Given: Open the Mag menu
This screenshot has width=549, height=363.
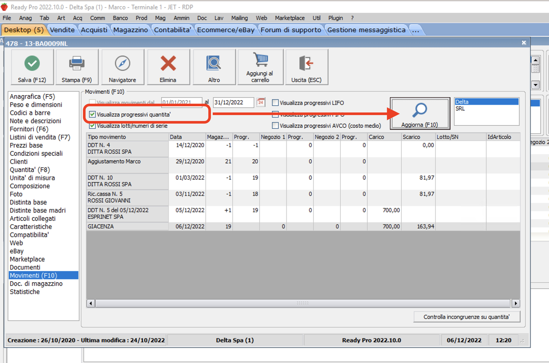Looking at the screenshot, I should pyautogui.click(x=160, y=18).
